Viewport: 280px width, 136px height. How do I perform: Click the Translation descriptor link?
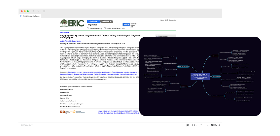coord(102,74)
